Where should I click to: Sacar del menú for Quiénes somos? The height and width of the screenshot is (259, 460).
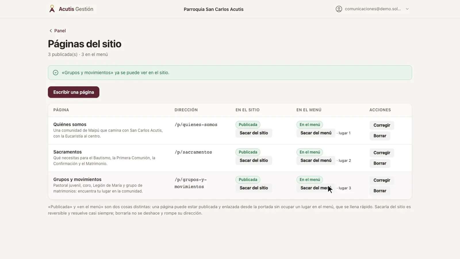(x=316, y=133)
